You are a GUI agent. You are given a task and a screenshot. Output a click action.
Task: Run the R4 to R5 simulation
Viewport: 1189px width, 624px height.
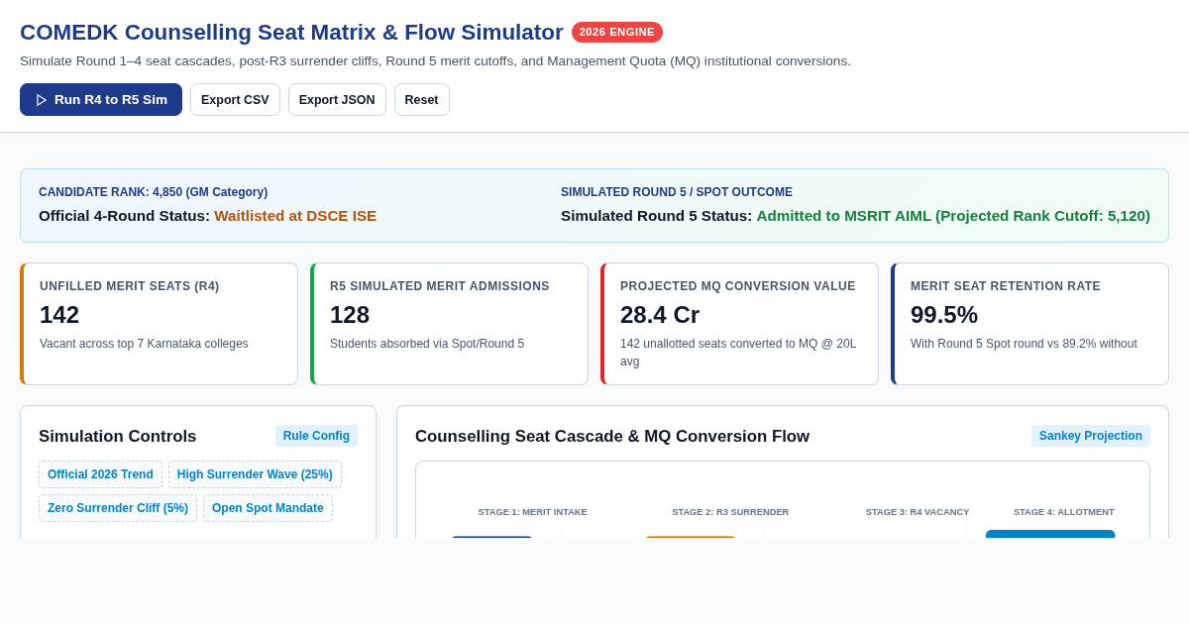101,100
